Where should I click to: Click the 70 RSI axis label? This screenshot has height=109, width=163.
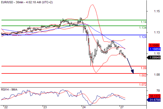click(x=158, y=90)
